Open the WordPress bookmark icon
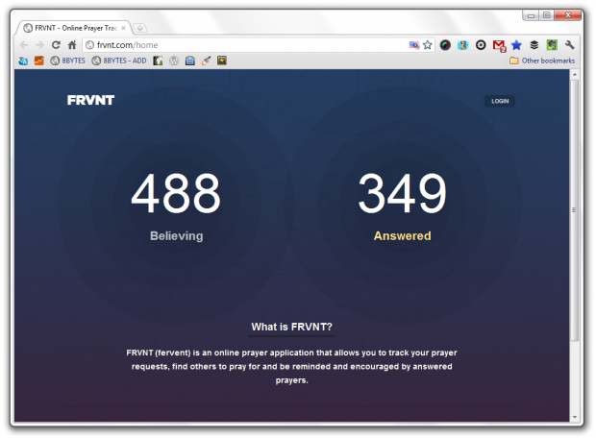596x438 pixels. click(x=174, y=61)
